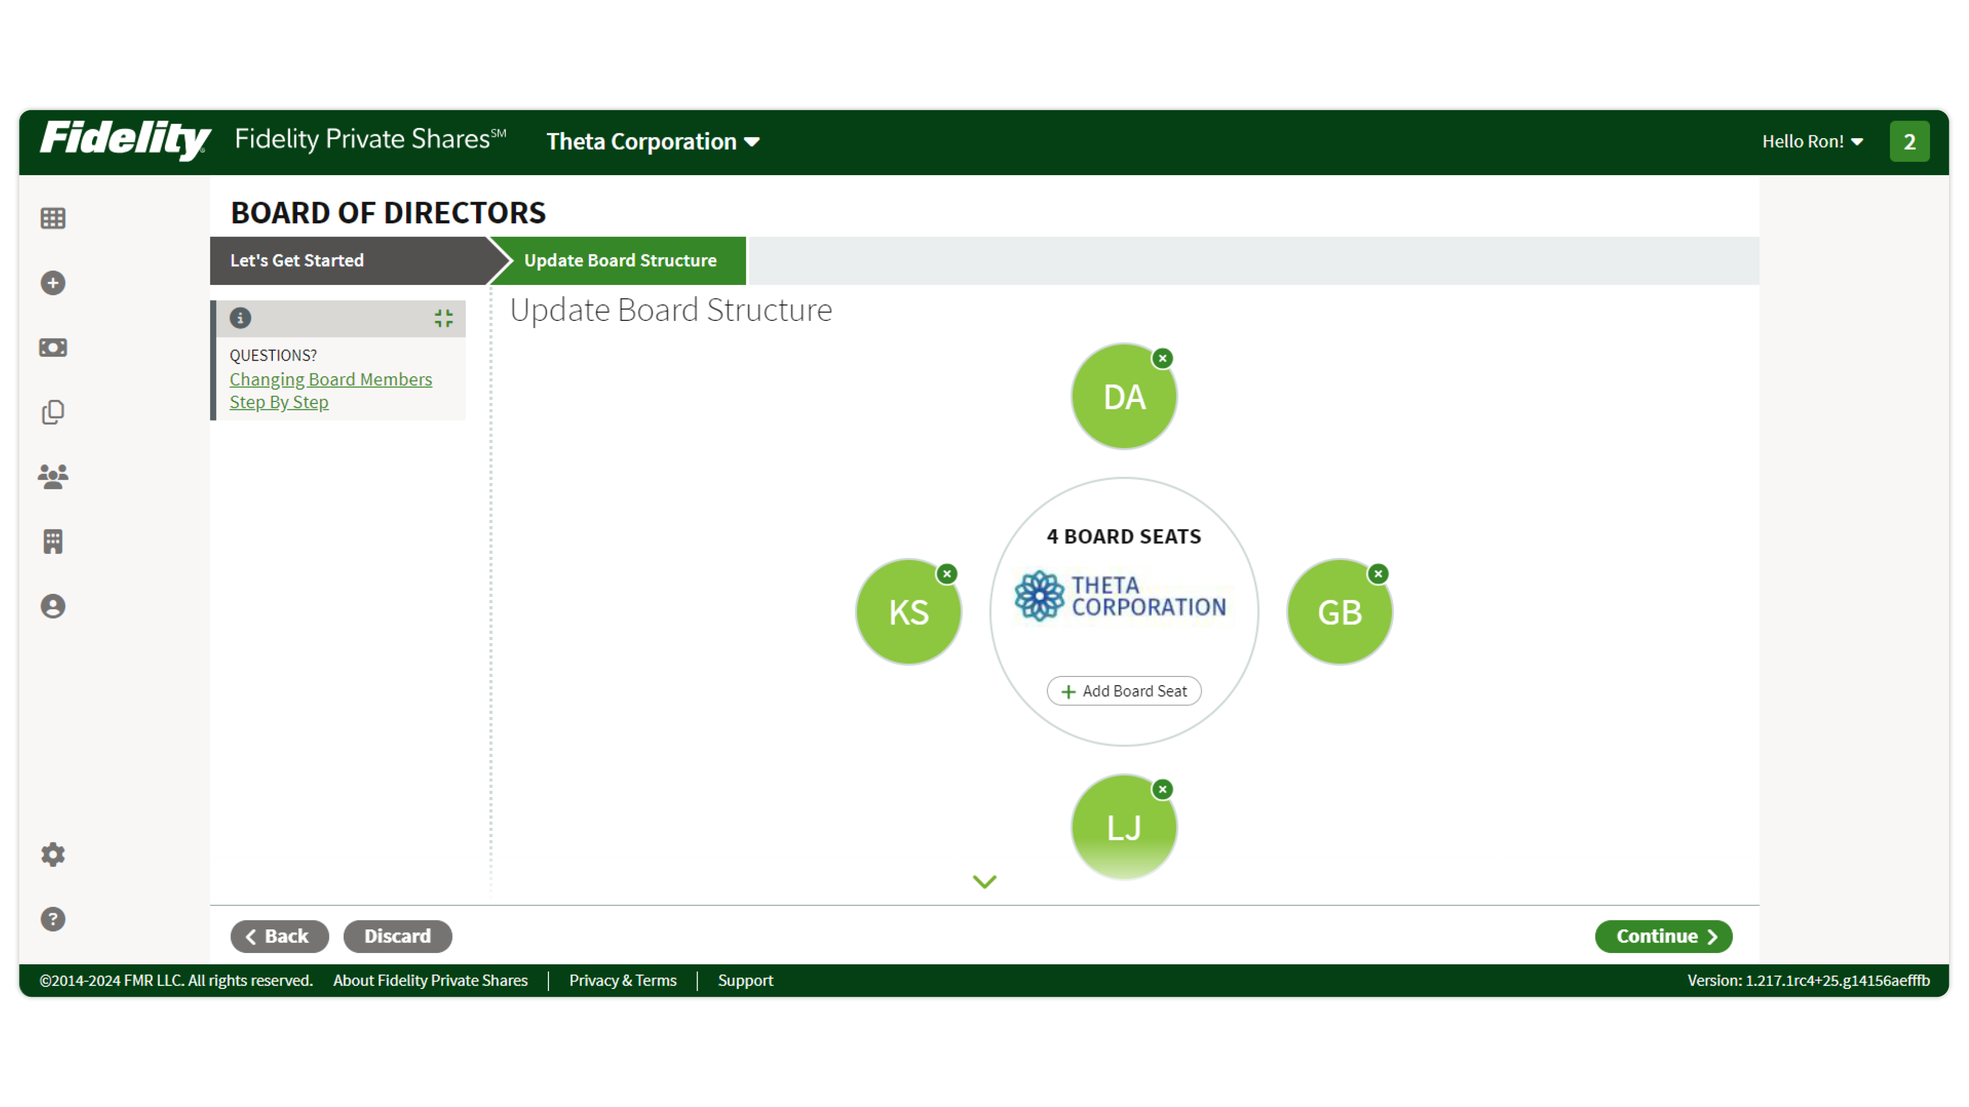Open the cap table grid view
This screenshot has width=1969, height=1107.
click(x=52, y=218)
